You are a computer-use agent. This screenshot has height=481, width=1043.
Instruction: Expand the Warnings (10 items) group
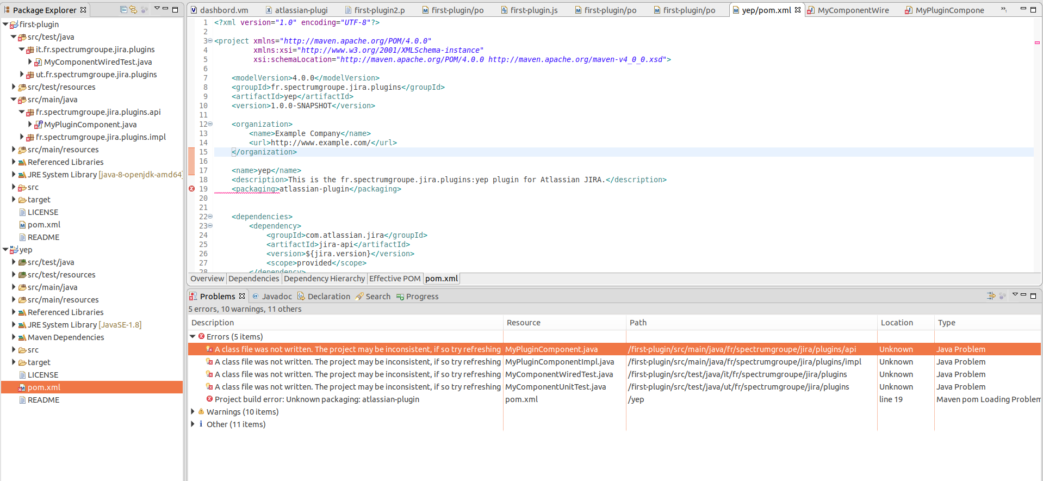(x=193, y=412)
